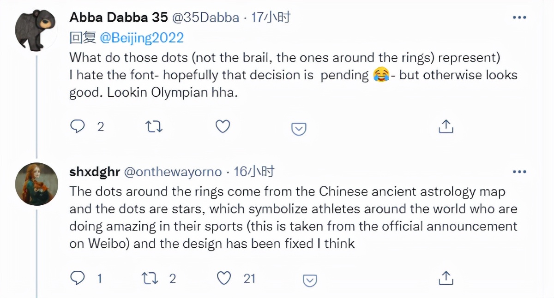Reply to Abba Dabba 35's tweet
Image resolution: width=554 pixels, height=298 pixels.
click(78, 126)
